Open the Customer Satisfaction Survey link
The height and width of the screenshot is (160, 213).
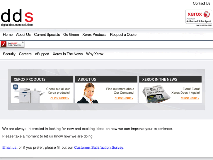pos(99,147)
